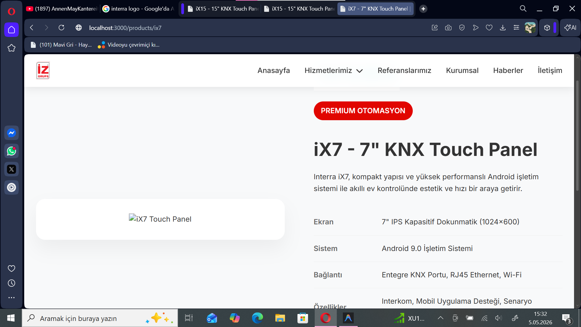This screenshot has width=581, height=327.
Task: Open the Mavi Gri bookmark
Action: [61, 45]
